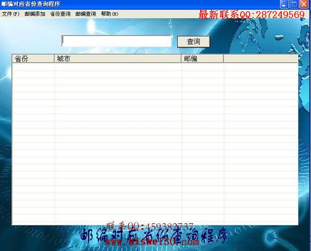Sort by the 邮编 column header

[202, 58]
